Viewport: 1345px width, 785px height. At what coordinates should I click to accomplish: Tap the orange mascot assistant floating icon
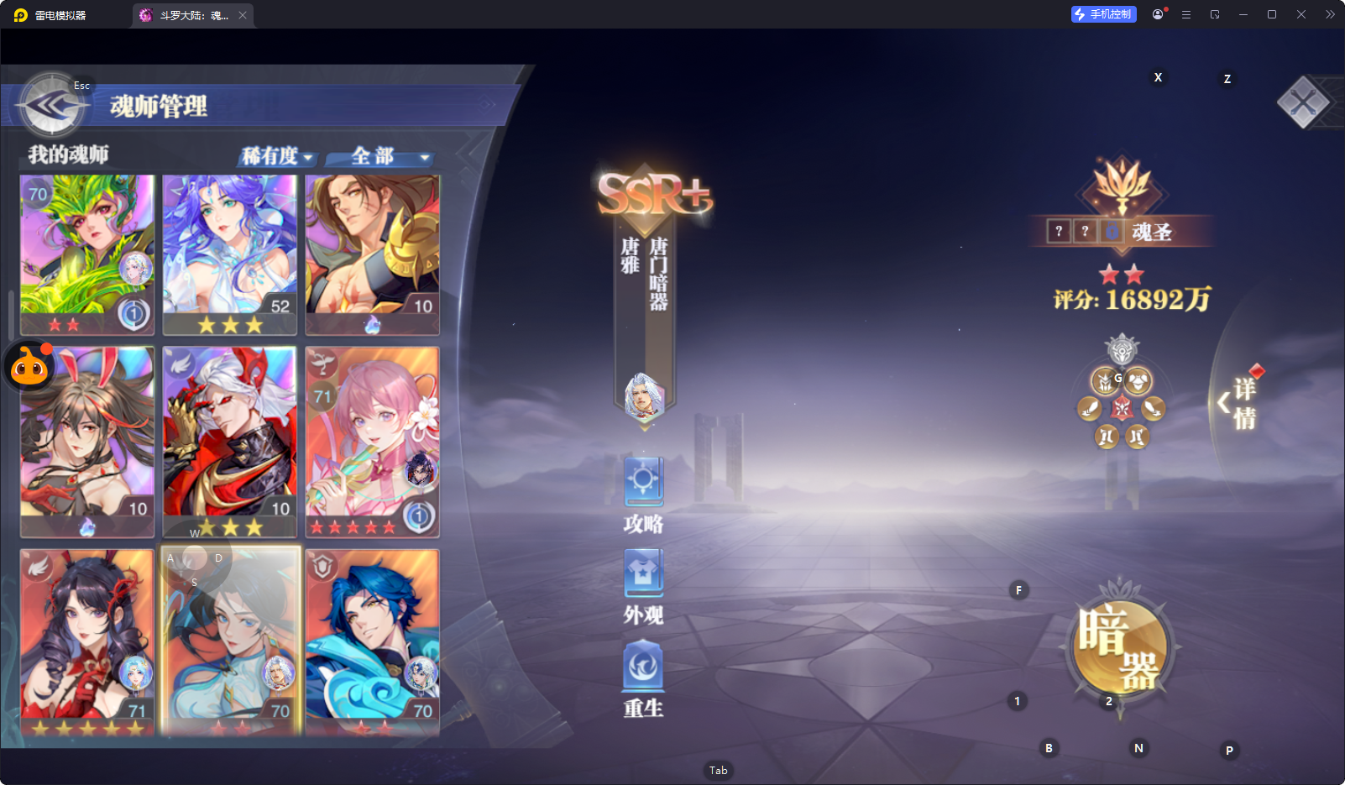(30, 366)
